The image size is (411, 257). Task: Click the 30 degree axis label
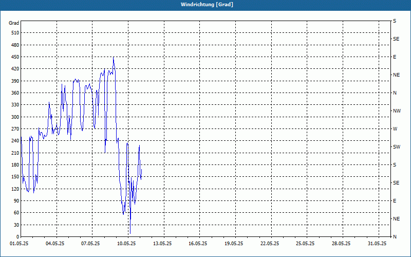click(16, 225)
